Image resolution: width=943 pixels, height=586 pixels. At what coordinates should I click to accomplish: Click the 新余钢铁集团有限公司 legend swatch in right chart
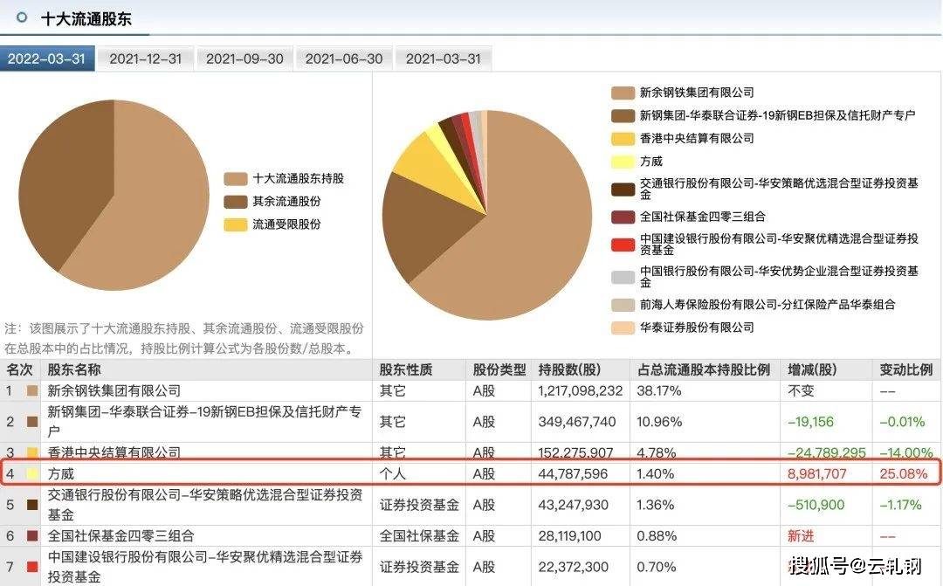[x=623, y=93]
